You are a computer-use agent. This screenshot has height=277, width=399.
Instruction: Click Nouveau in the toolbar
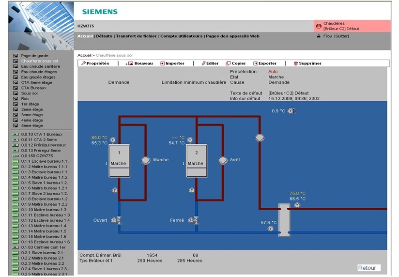pos(140,63)
